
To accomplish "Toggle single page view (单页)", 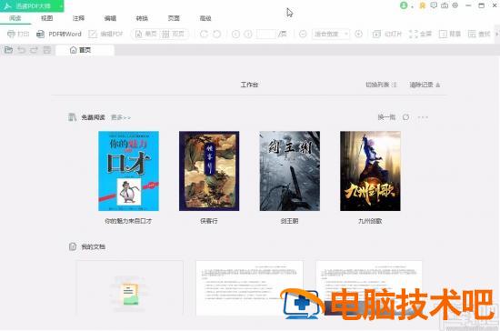I will click(x=146, y=34).
